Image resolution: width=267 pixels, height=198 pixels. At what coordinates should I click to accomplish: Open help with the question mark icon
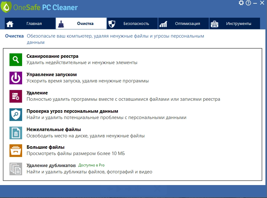248,3
